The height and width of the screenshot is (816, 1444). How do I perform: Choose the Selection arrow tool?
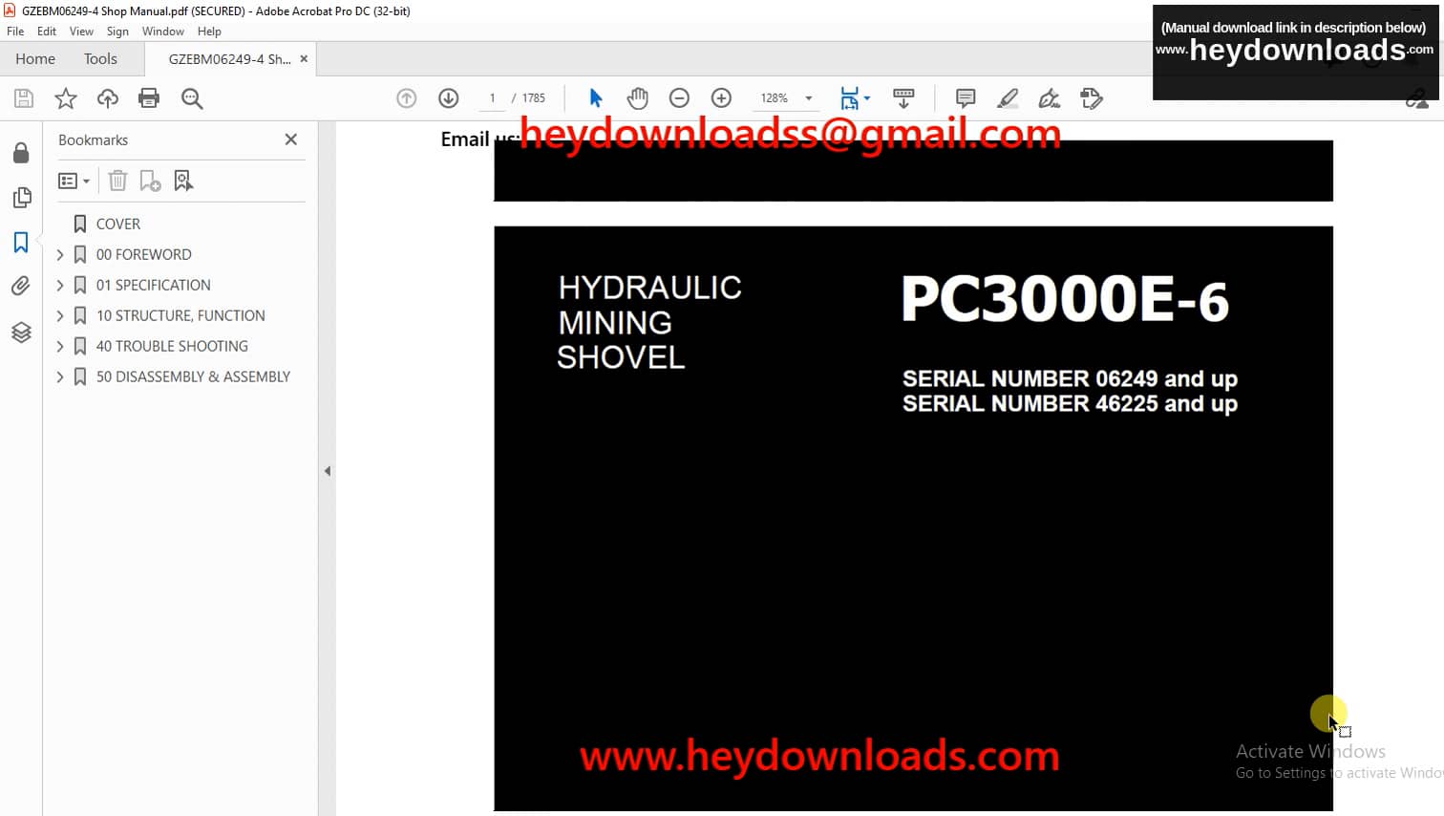pos(596,98)
